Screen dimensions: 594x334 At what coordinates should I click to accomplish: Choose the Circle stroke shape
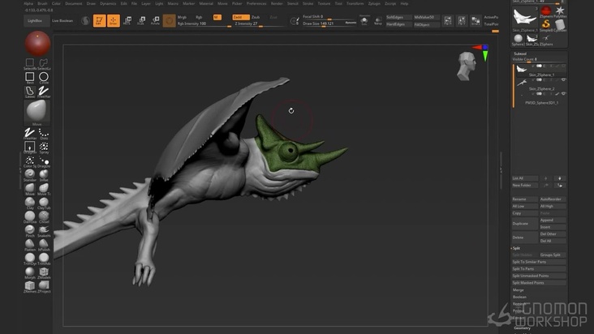click(44, 77)
